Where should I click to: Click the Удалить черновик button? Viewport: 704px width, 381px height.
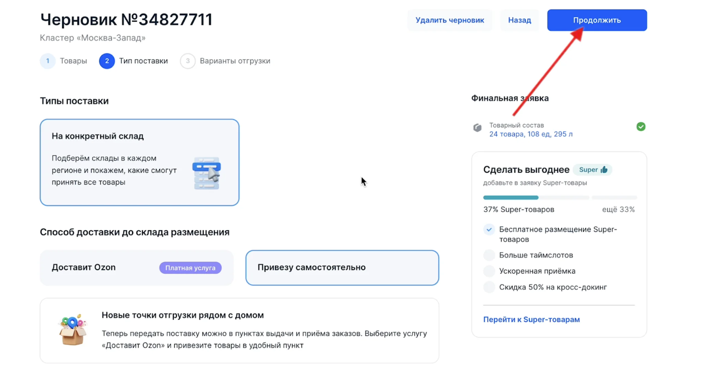(450, 20)
